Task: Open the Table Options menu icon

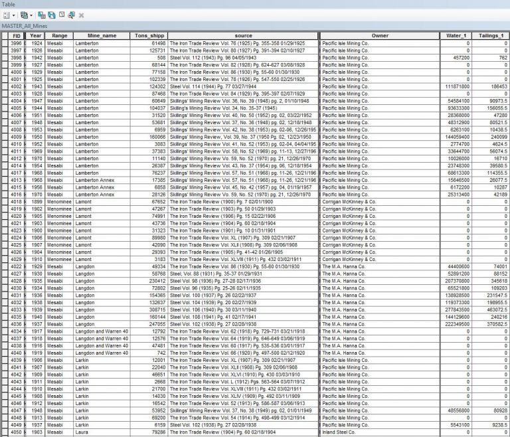Action: [x=7, y=14]
